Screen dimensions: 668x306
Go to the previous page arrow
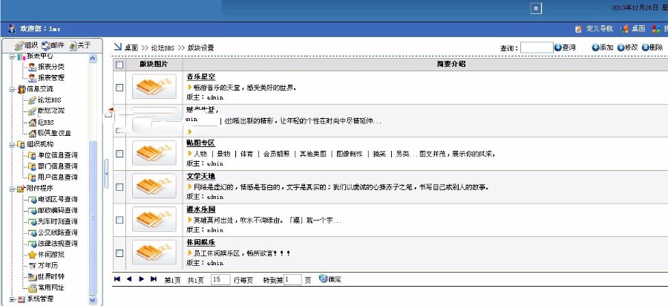(x=129, y=279)
